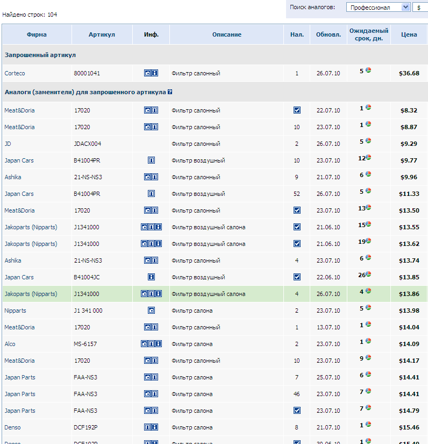
Task: Click the 'Описание' column header
Action: click(227, 34)
